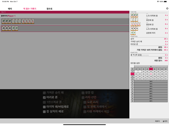Check the 캉 상자의 패로 option
Screen dimensions: 169x126
(44, 111)
